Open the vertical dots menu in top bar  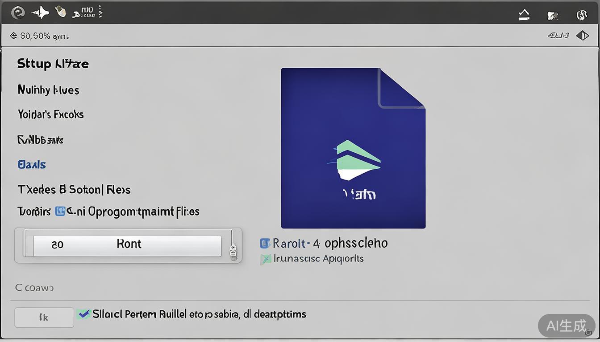(100, 12)
